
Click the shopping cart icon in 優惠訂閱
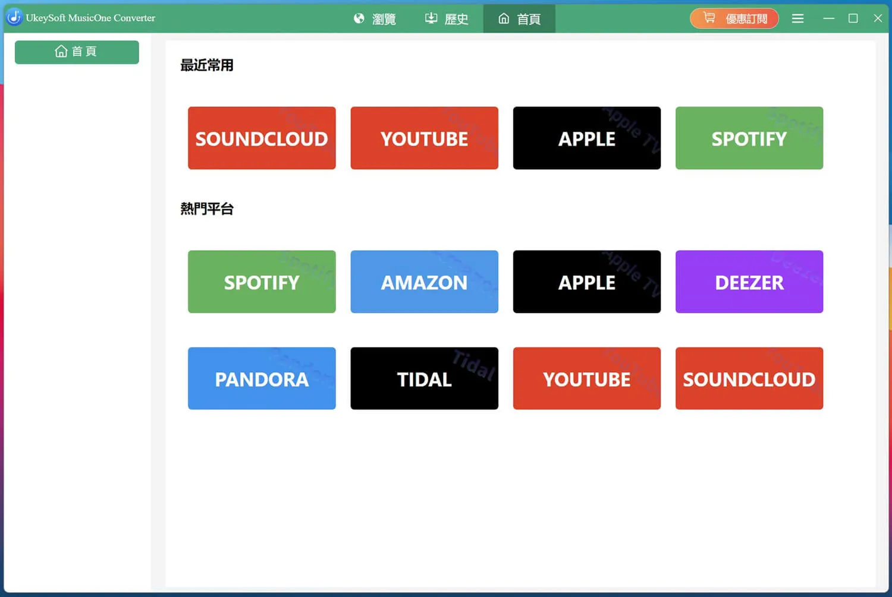709,18
